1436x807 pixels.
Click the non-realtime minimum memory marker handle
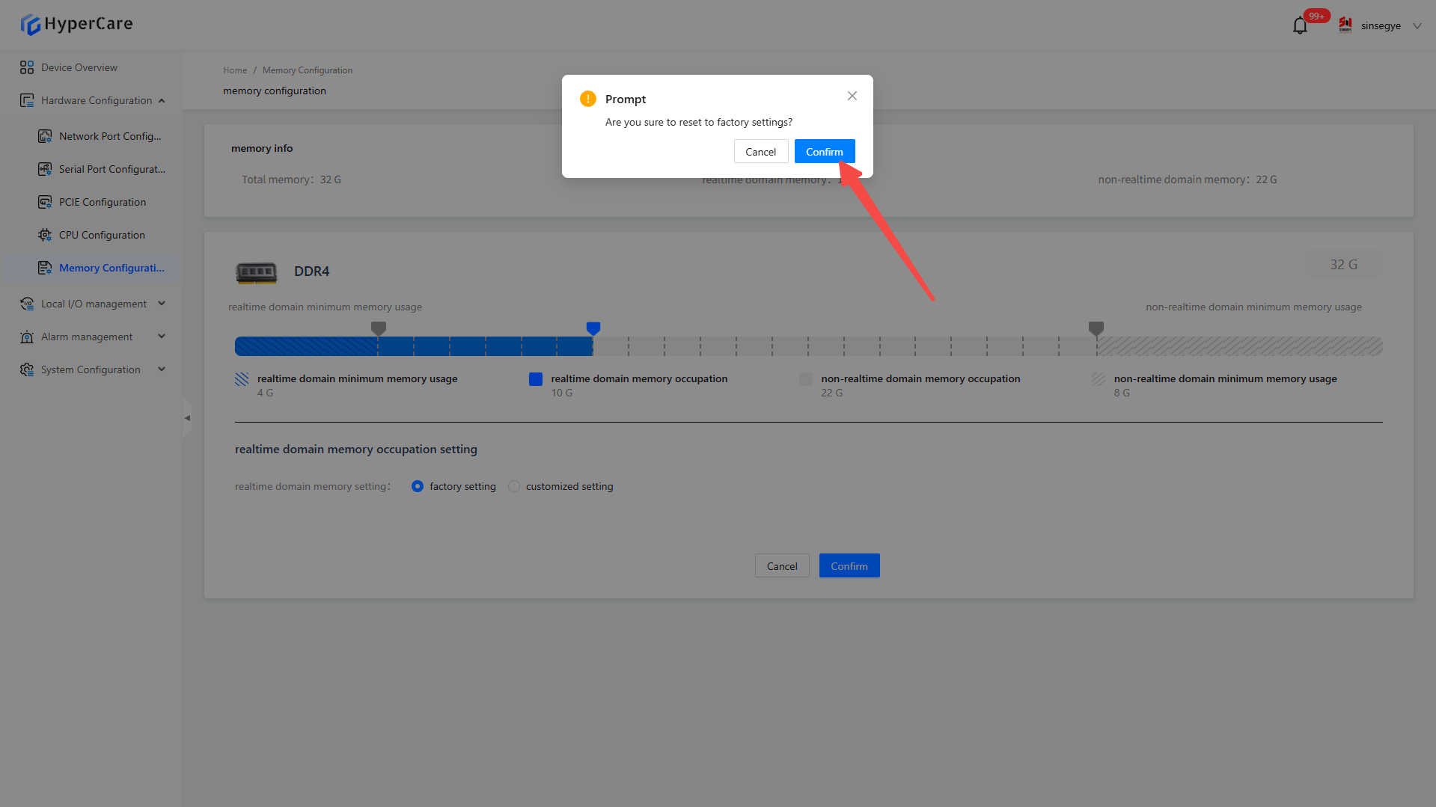[1096, 328]
